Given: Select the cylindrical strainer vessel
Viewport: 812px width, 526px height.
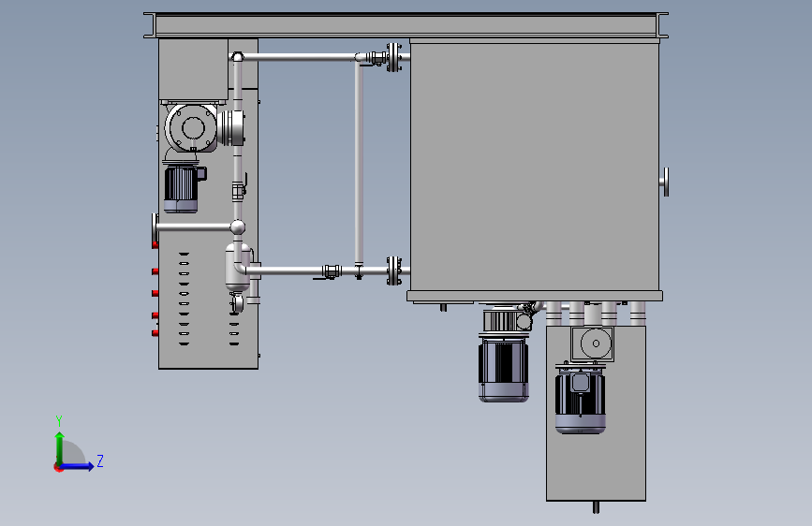Looking at the screenshot, I should 238,267.
